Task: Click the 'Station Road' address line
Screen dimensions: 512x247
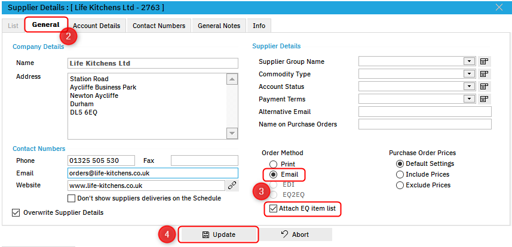Action: (x=89, y=79)
